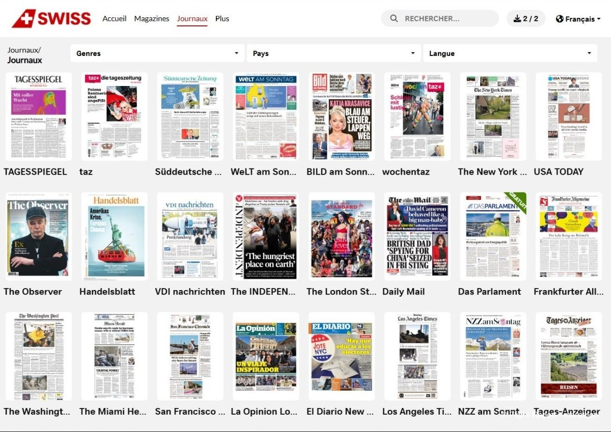Open the wochentaz cover thumbnail
611x432 pixels.
(418, 117)
